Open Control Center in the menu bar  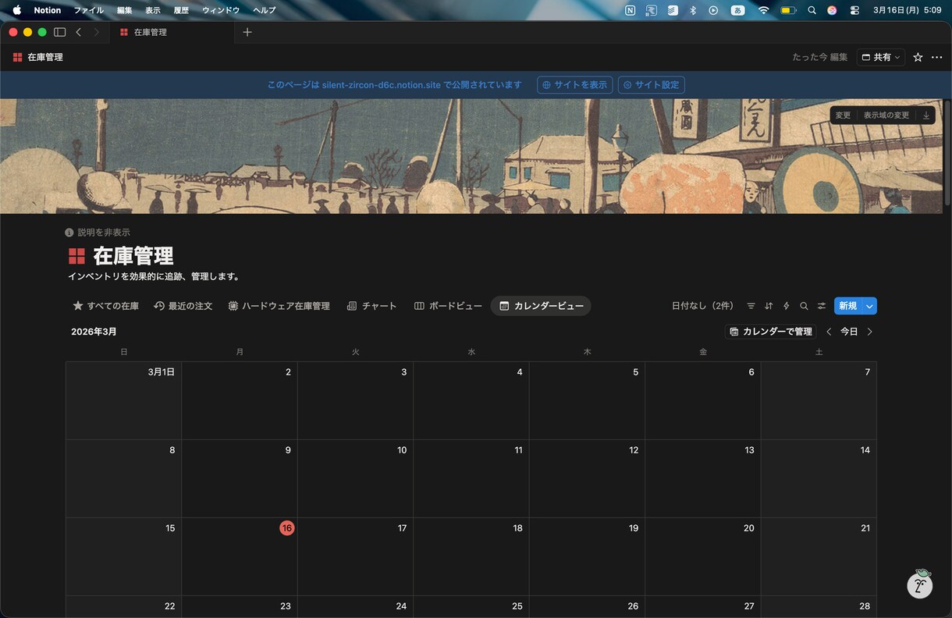click(x=854, y=10)
